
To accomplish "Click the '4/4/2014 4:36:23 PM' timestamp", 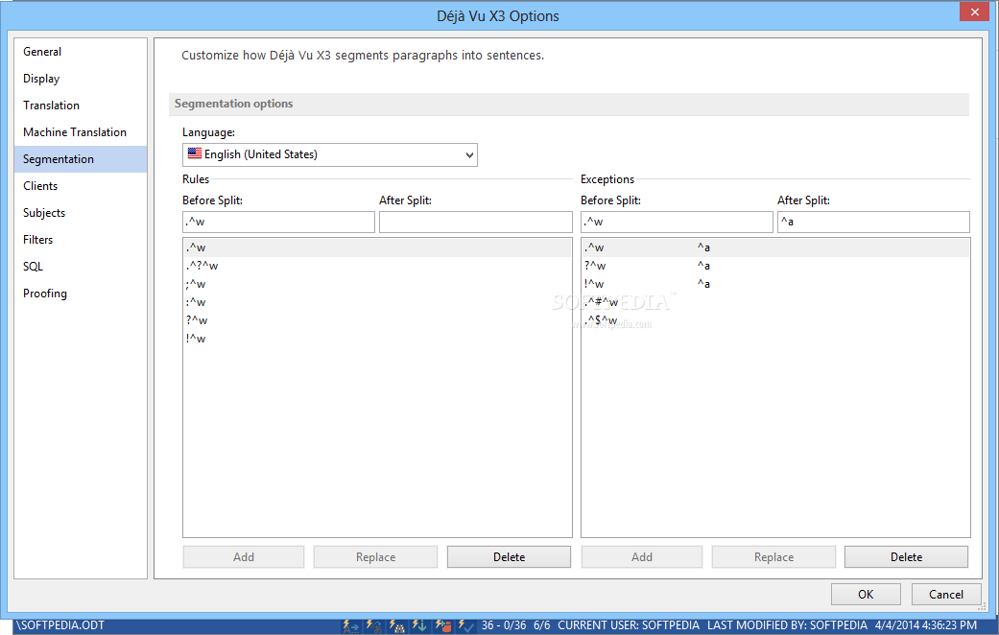I will point(926,625).
